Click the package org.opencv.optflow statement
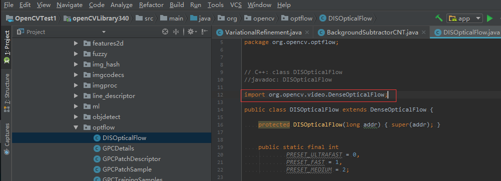Screen dimensions: 501x181 tap(291, 42)
